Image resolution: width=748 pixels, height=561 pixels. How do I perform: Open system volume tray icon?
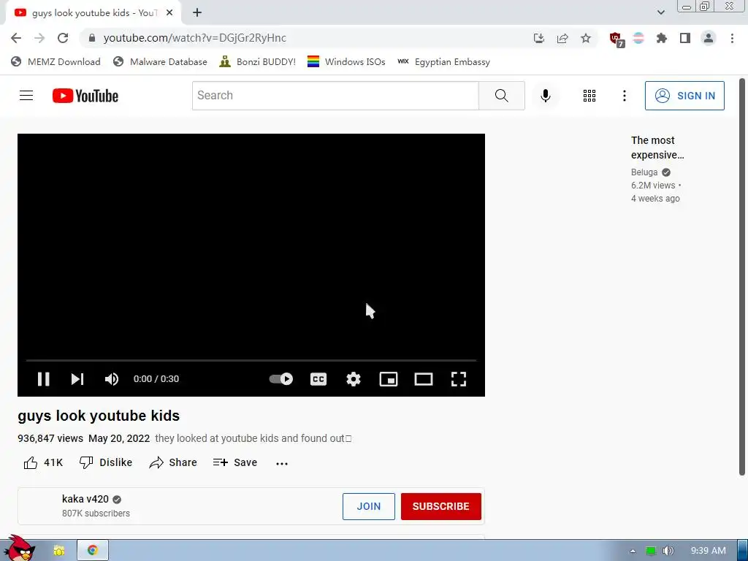pos(668,551)
